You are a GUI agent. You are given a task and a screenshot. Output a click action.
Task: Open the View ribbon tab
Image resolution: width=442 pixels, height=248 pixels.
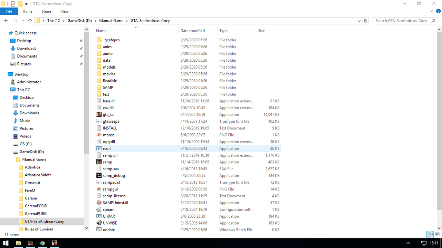click(65, 11)
